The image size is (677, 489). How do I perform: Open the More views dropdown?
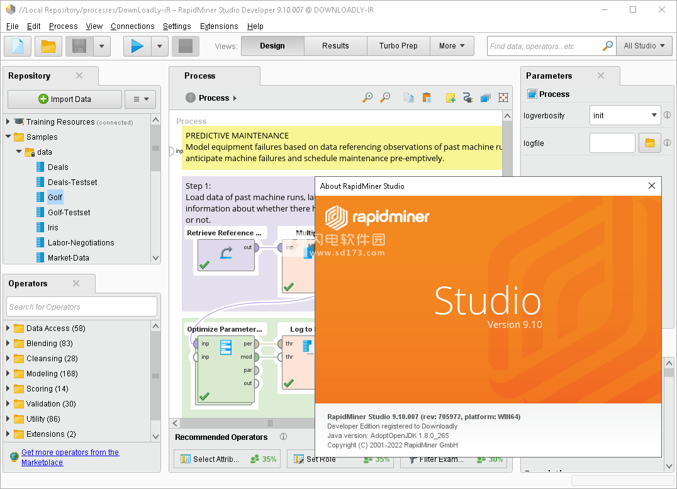[452, 46]
